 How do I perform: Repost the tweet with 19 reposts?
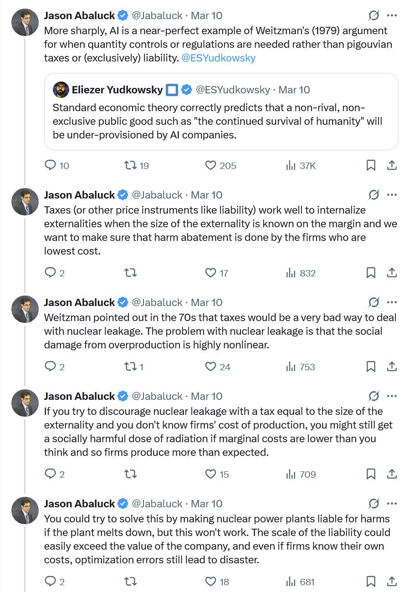point(131,166)
